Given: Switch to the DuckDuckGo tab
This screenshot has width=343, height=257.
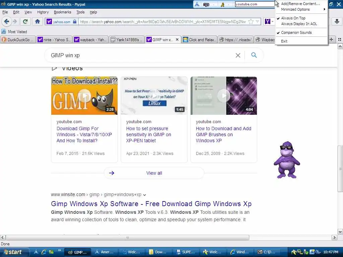Looking at the screenshot, I should point(18,39).
